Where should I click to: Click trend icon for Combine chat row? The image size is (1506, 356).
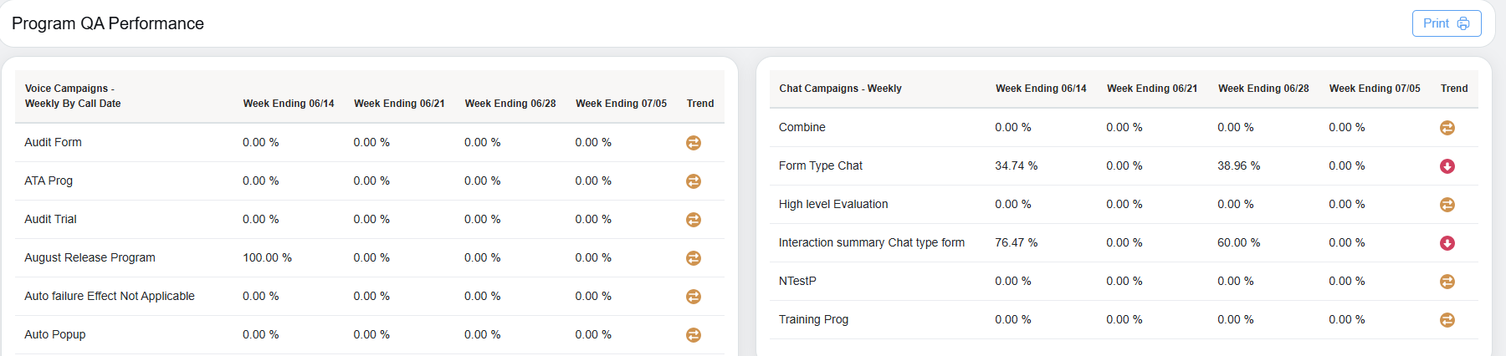pyautogui.click(x=1447, y=128)
